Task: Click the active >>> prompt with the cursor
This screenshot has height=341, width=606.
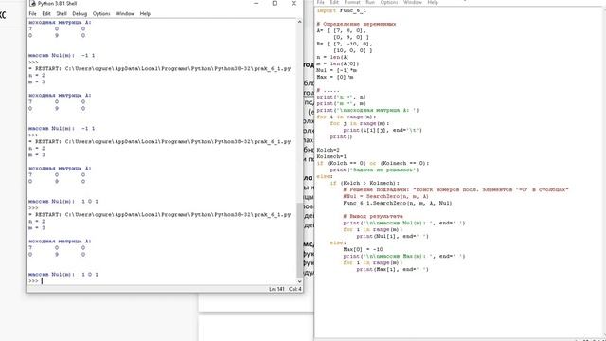Action: [x=34, y=281]
